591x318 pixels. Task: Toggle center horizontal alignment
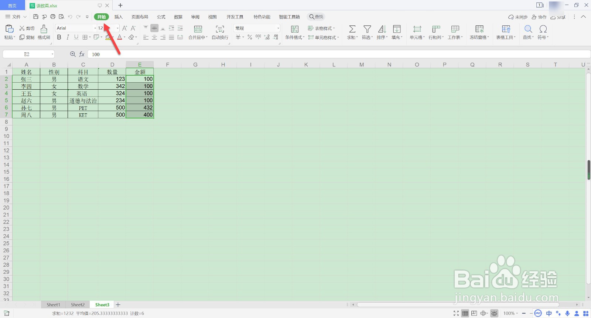coord(154,37)
